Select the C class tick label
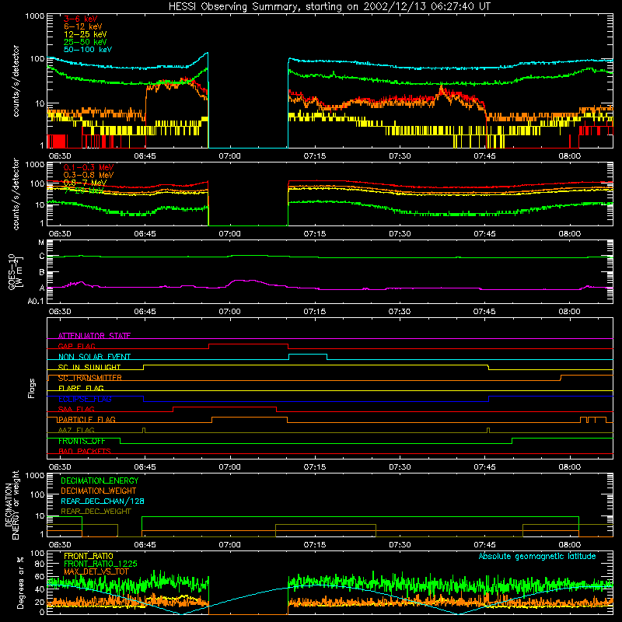 42,257
